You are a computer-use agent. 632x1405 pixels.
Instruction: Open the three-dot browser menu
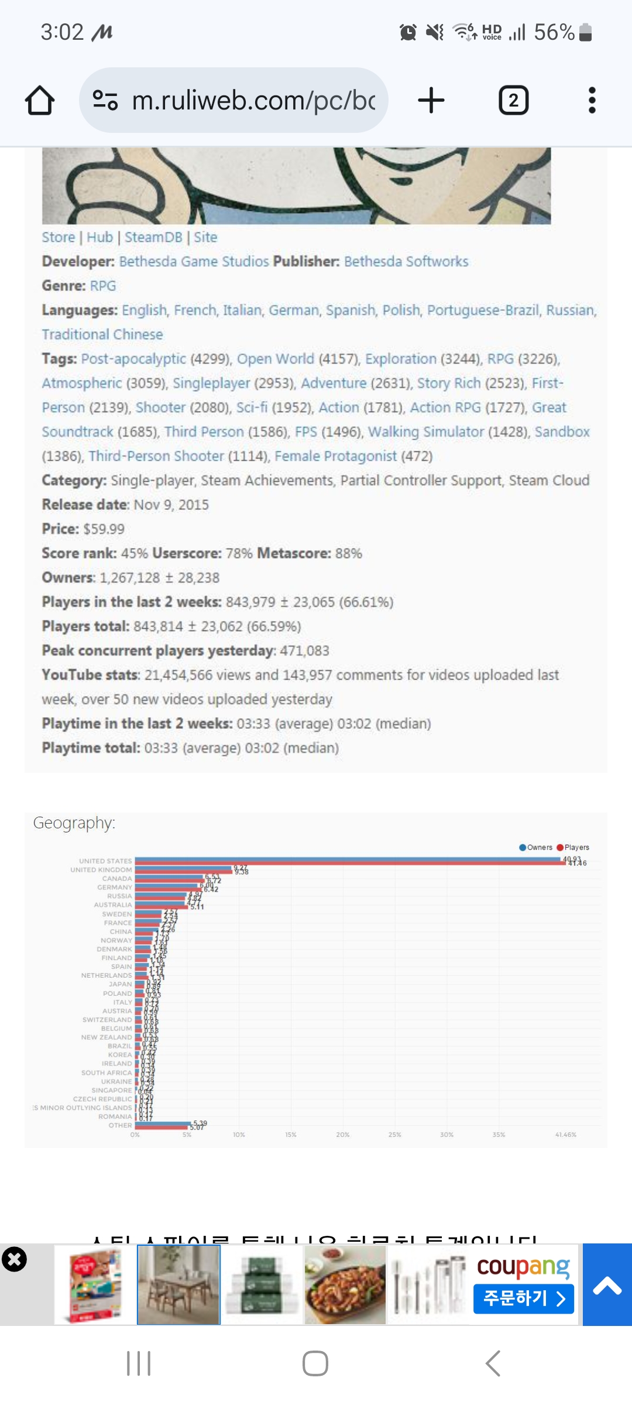pyautogui.click(x=592, y=100)
